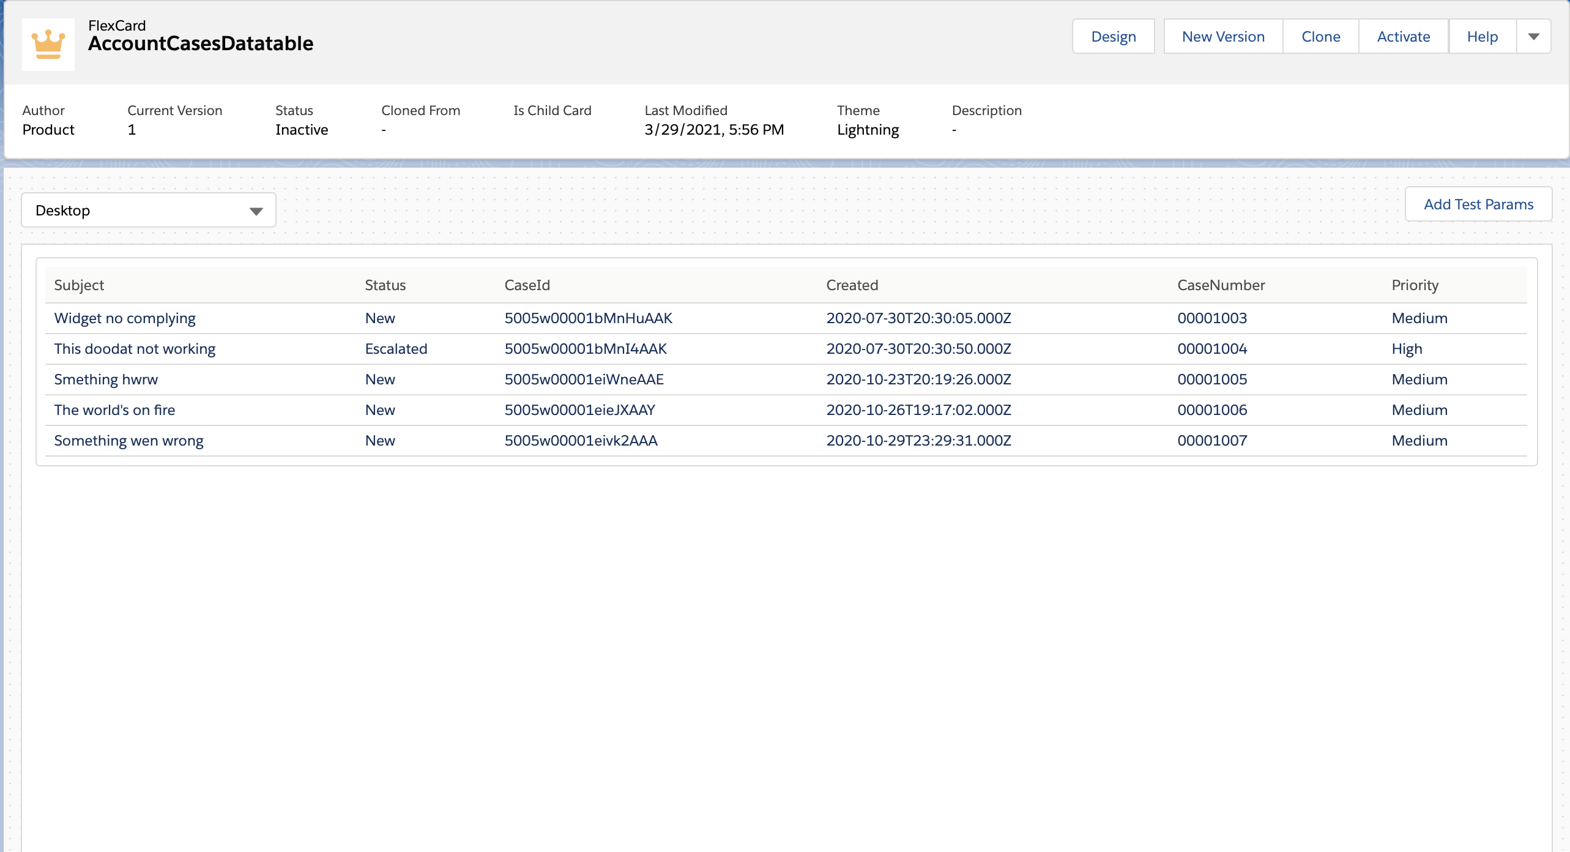Click the Inactive status value
The width and height of the screenshot is (1570, 852).
[x=302, y=130]
